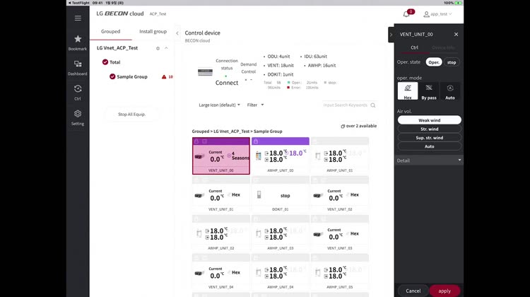Click the notification bell icon
Viewport: 530px width, 297px height.
click(407, 13)
